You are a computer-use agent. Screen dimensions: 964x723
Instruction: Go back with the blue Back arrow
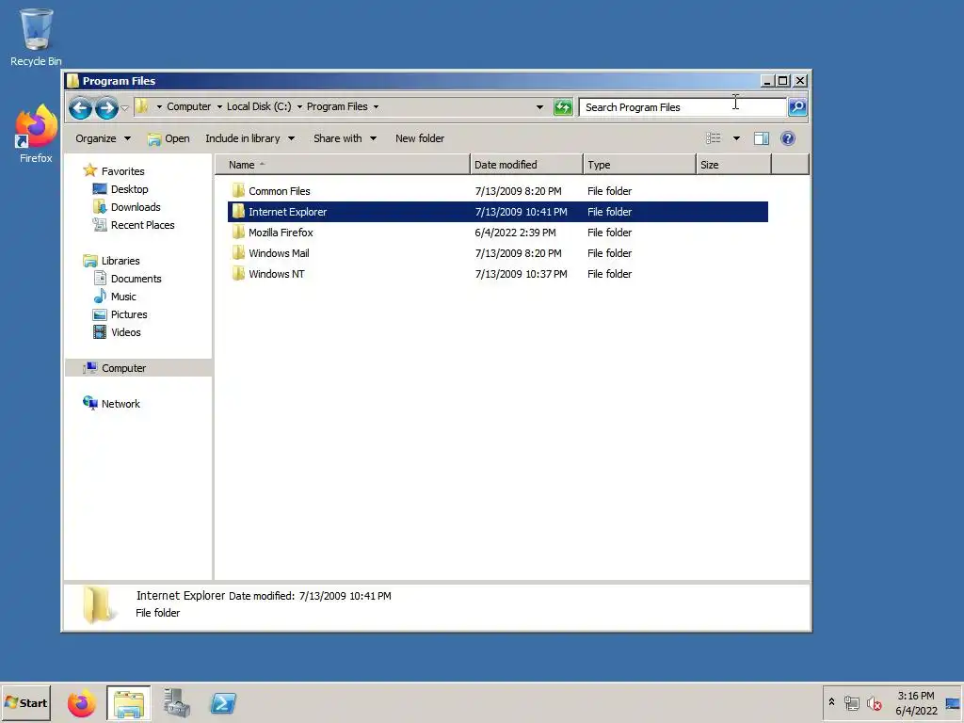[x=80, y=108]
